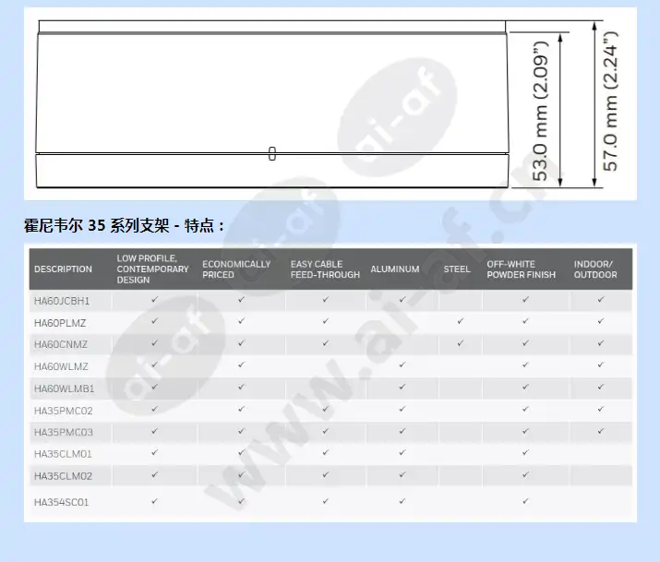Click the INDOOR/OUTDOOR column header
This screenshot has width=660, height=562.
[595, 269]
